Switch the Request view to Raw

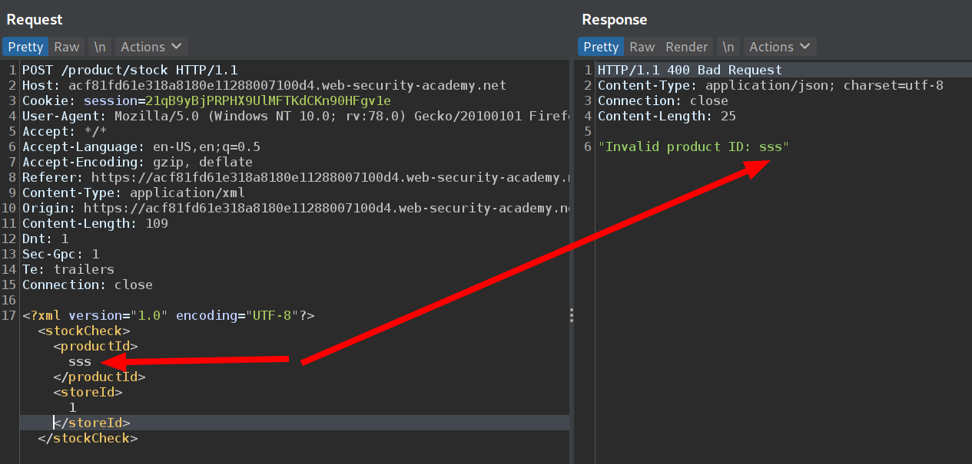point(66,47)
